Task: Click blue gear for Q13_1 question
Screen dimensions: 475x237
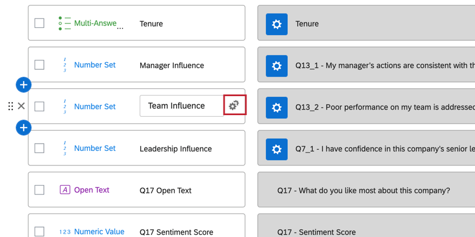Action: (x=276, y=65)
